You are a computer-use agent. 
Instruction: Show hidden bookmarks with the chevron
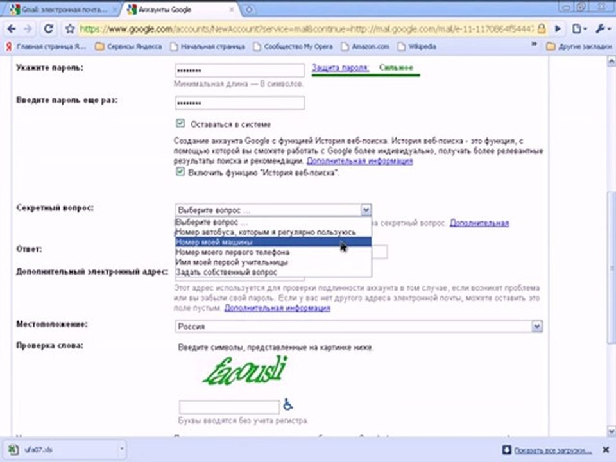coord(535,44)
